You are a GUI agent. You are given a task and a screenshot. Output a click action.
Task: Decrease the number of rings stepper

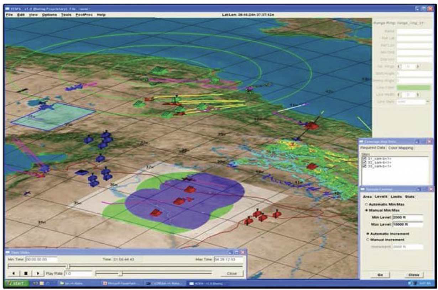pyautogui.click(x=398, y=66)
